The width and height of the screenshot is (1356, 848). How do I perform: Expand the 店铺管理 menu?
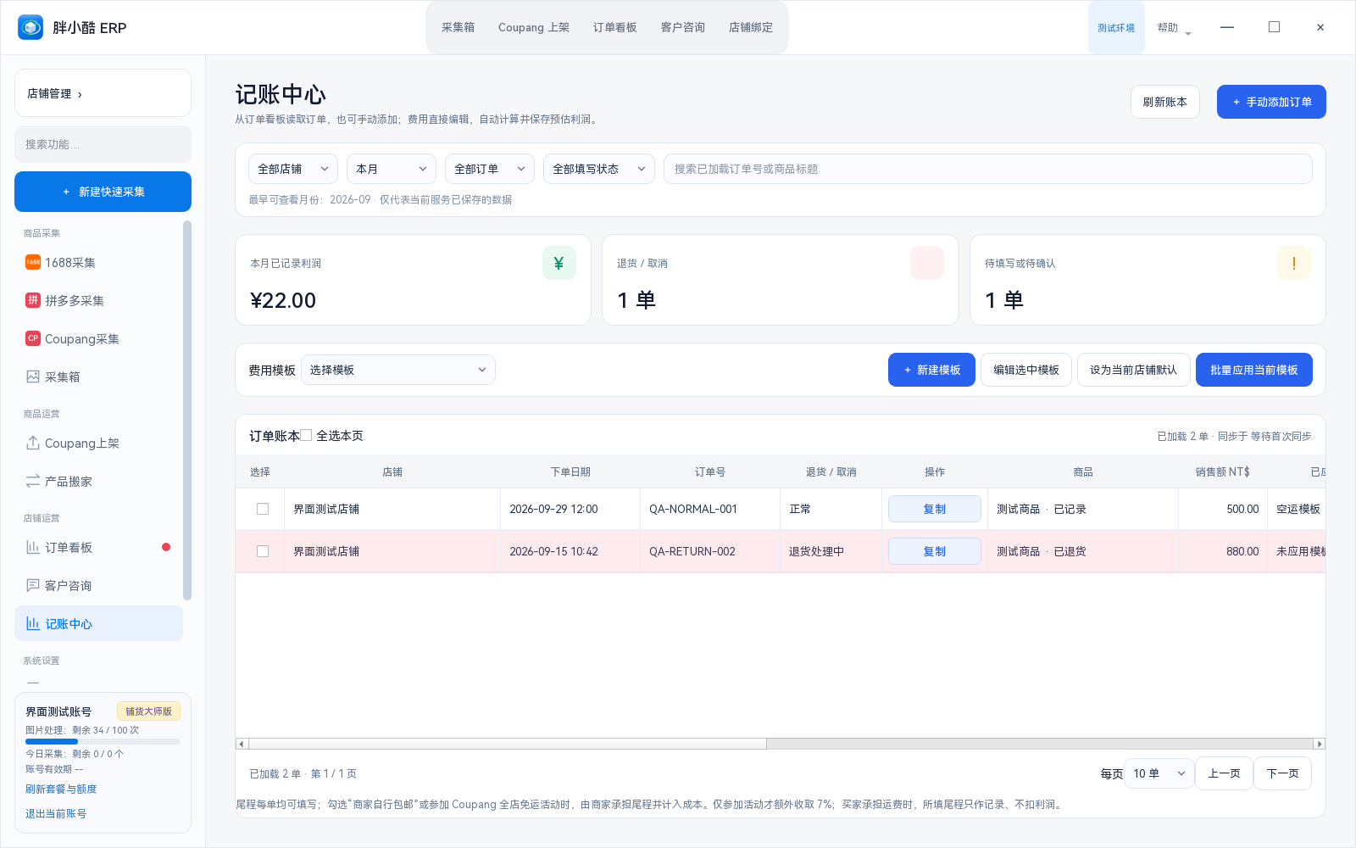103,93
